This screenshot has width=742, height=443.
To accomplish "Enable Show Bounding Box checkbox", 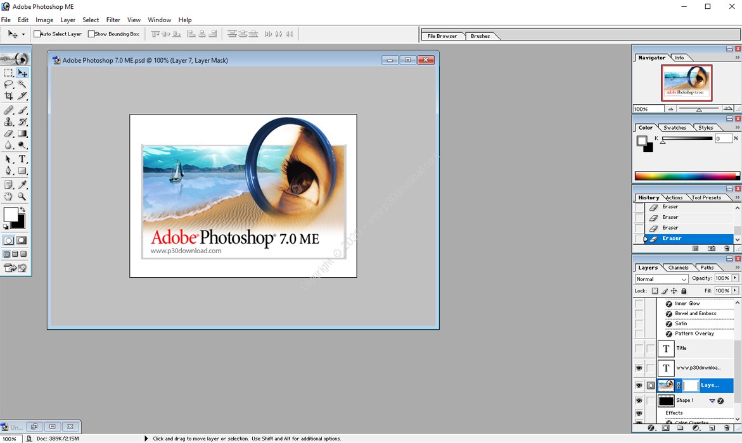I will click(x=91, y=34).
